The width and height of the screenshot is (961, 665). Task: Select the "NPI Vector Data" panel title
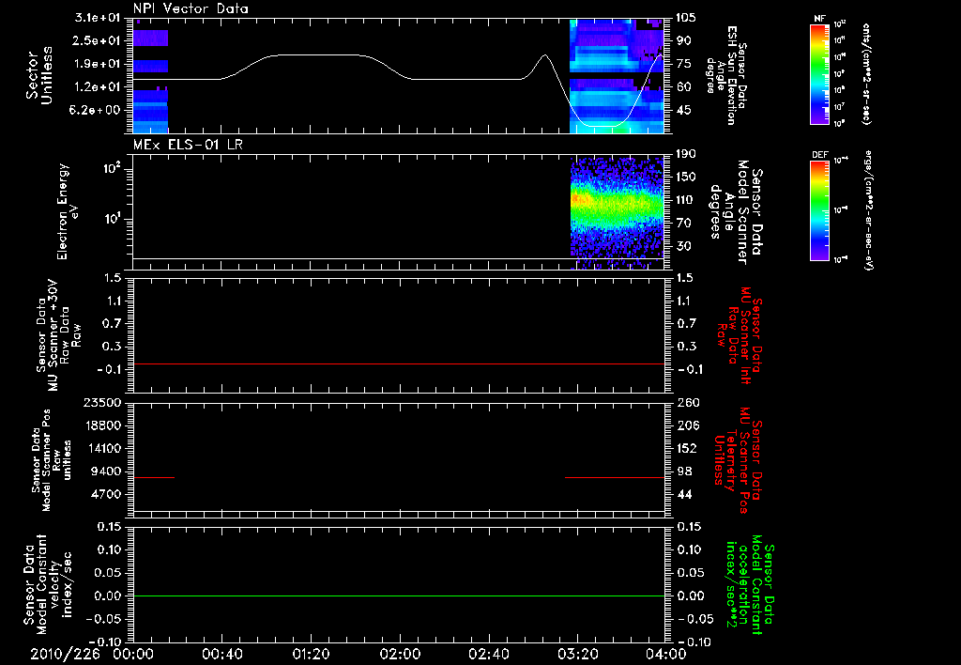pyautogui.click(x=191, y=8)
